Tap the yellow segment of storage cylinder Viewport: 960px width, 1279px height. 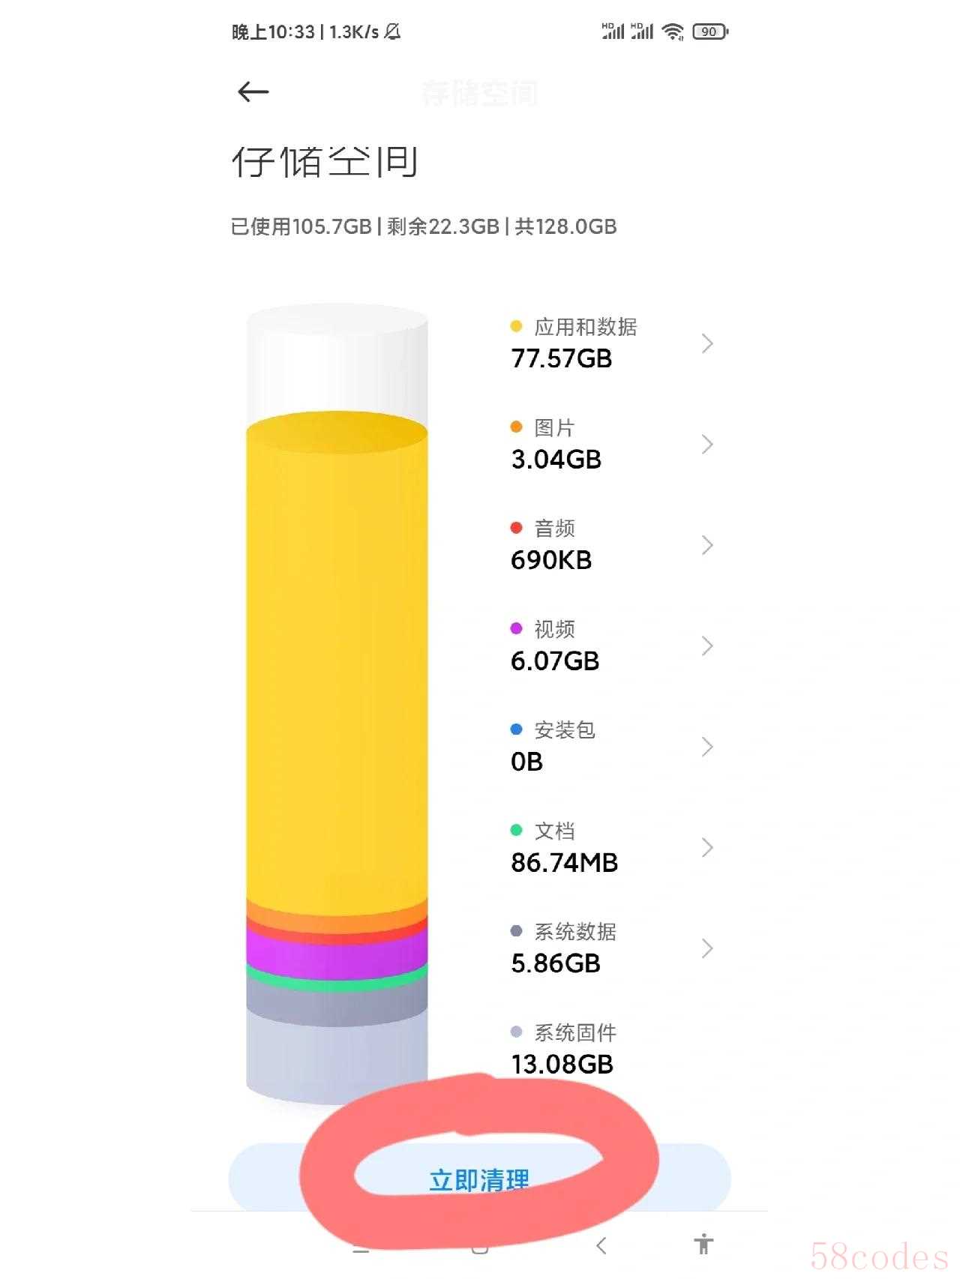coord(337,660)
